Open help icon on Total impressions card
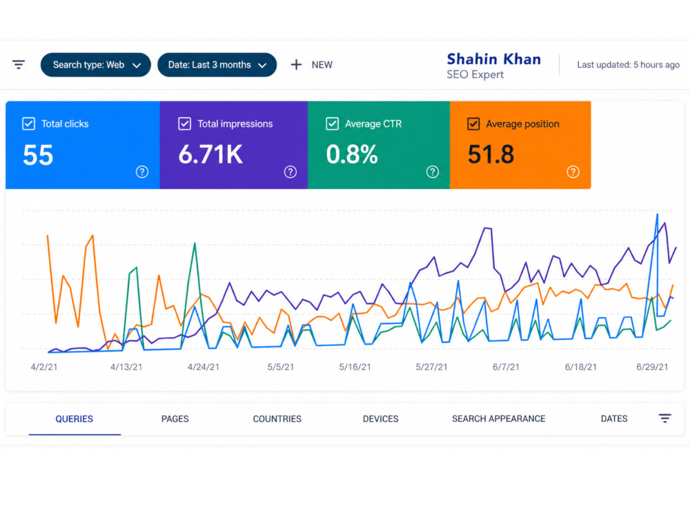This screenshot has height=517, width=690. 290,172
